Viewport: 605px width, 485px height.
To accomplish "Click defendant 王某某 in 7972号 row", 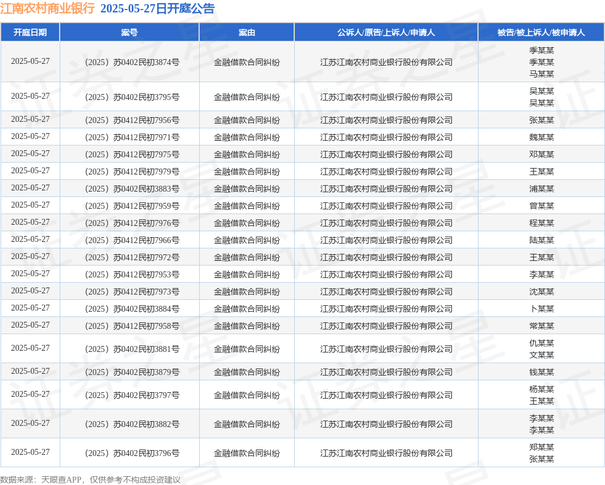I will click(x=541, y=257).
